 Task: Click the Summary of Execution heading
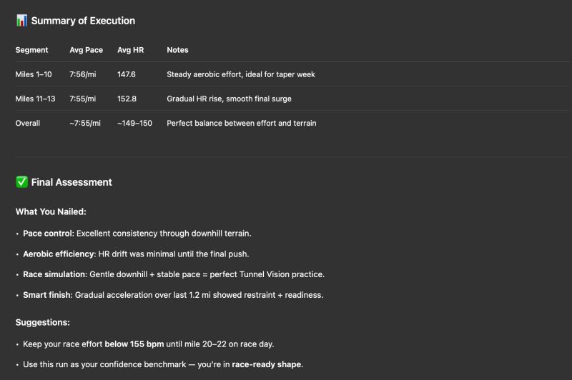(83, 21)
